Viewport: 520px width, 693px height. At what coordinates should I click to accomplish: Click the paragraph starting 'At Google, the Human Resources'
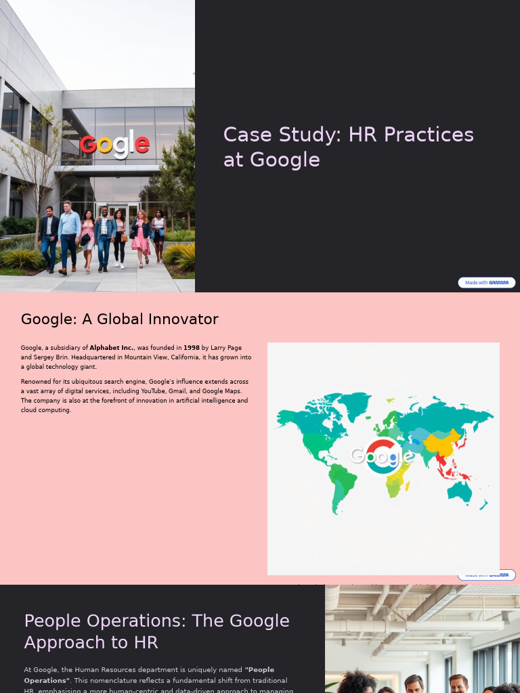coord(159,679)
